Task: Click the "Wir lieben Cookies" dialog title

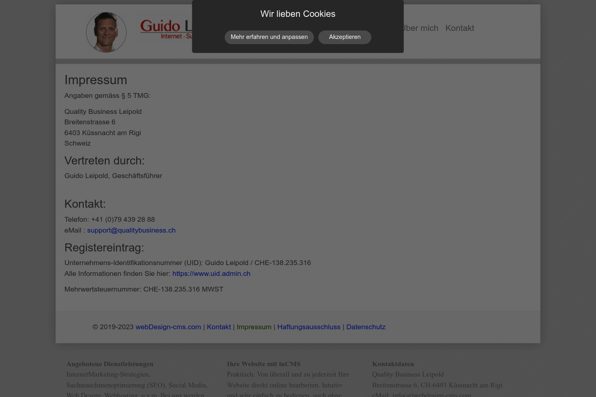Action: coord(298,14)
